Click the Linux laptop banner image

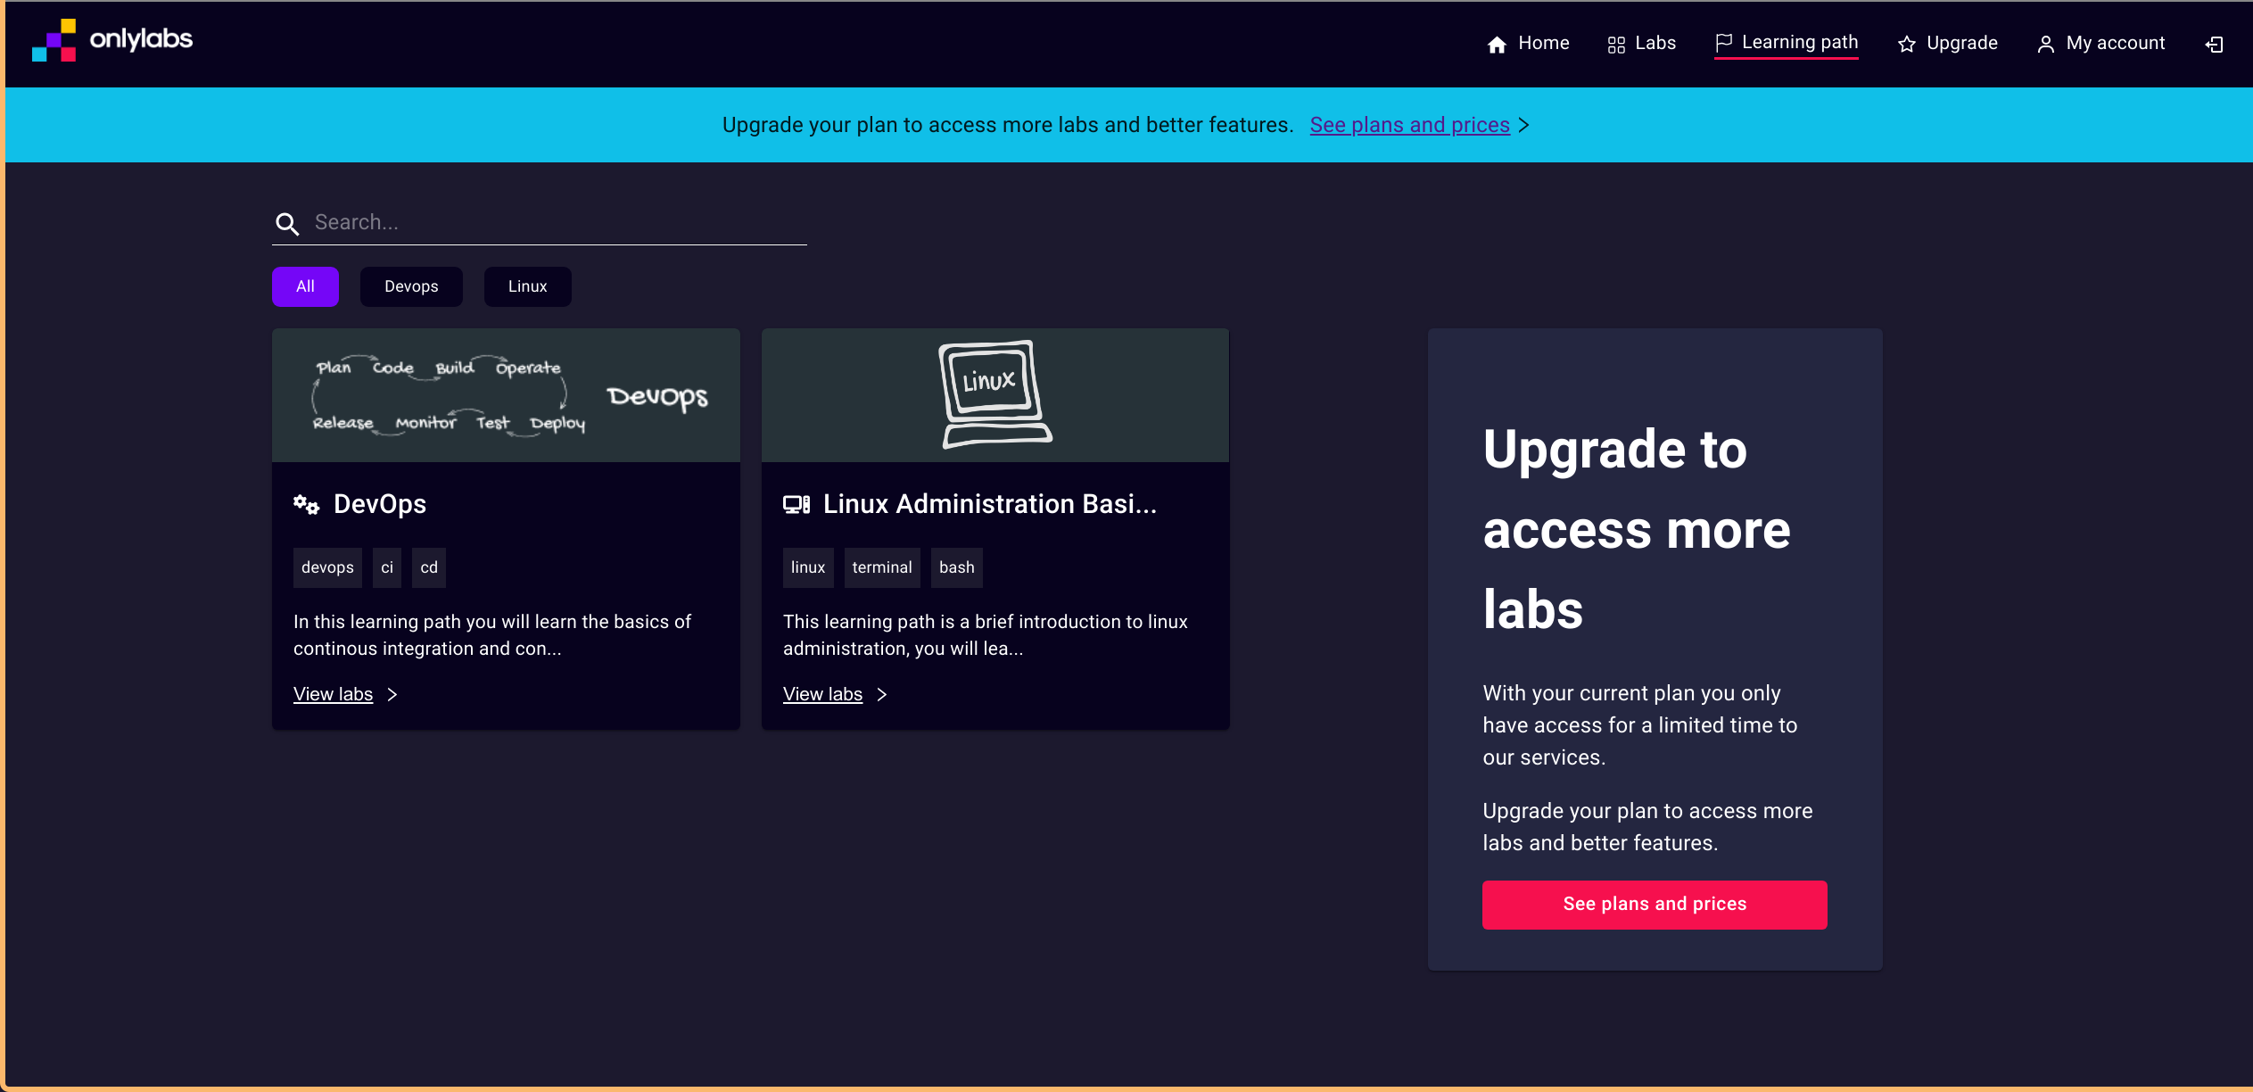click(995, 395)
